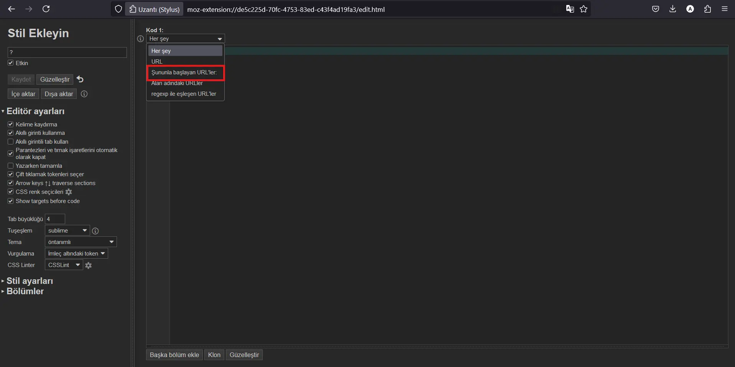
Task: Open the CSS Linter CSSLint dropdown
Action: pos(64,265)
